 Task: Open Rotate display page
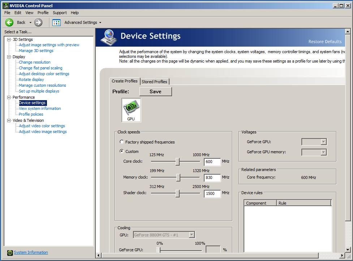point(31,80)
